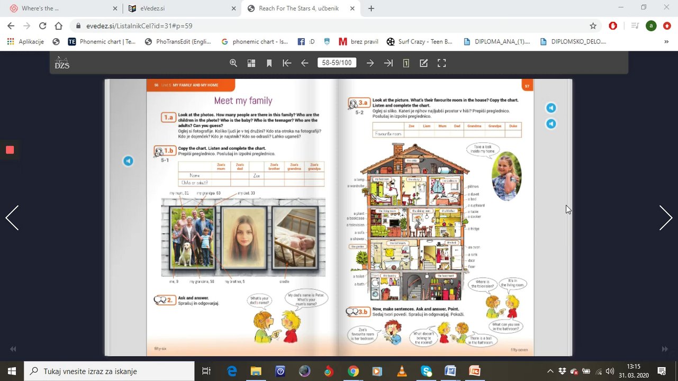Flip to previous page using large left arrow
The width and height of the screenshot is (678, 381).
tap(12, 217)
